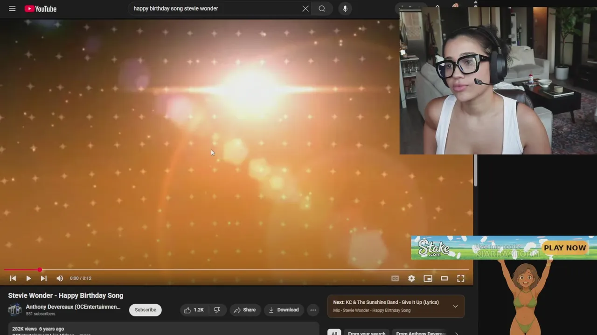Enable miniplayer mode
The width and height of the screenshot is (597, 335).
pyautogui.click(x=428, y=278)
